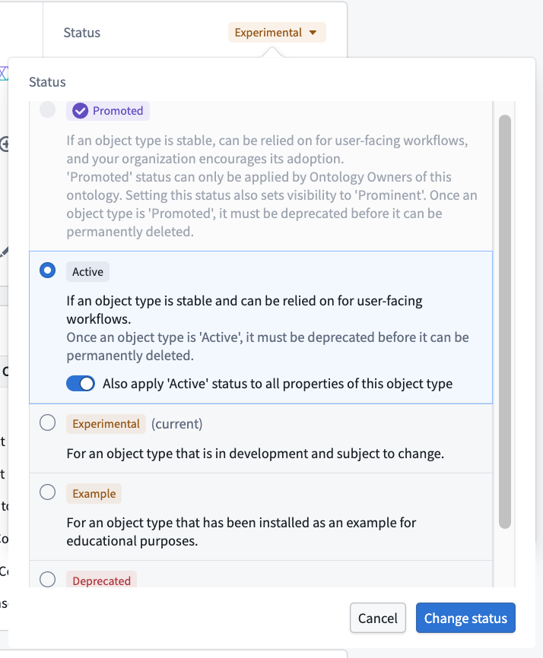Viewport: 543px width, 658px height.
Task: Open the Experimental status dropdown
Action: point(277,33)
